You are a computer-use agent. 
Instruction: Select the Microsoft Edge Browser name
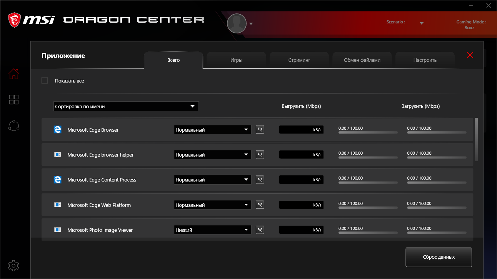[93, 130]
